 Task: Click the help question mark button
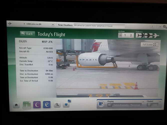(x=152, y=27)
